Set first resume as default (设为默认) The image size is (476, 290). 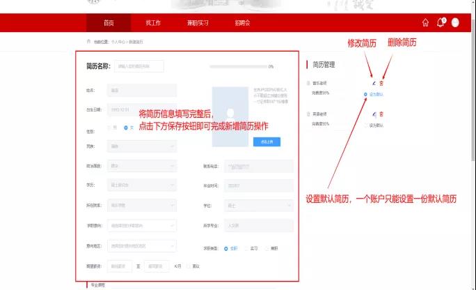coord(373,93)
